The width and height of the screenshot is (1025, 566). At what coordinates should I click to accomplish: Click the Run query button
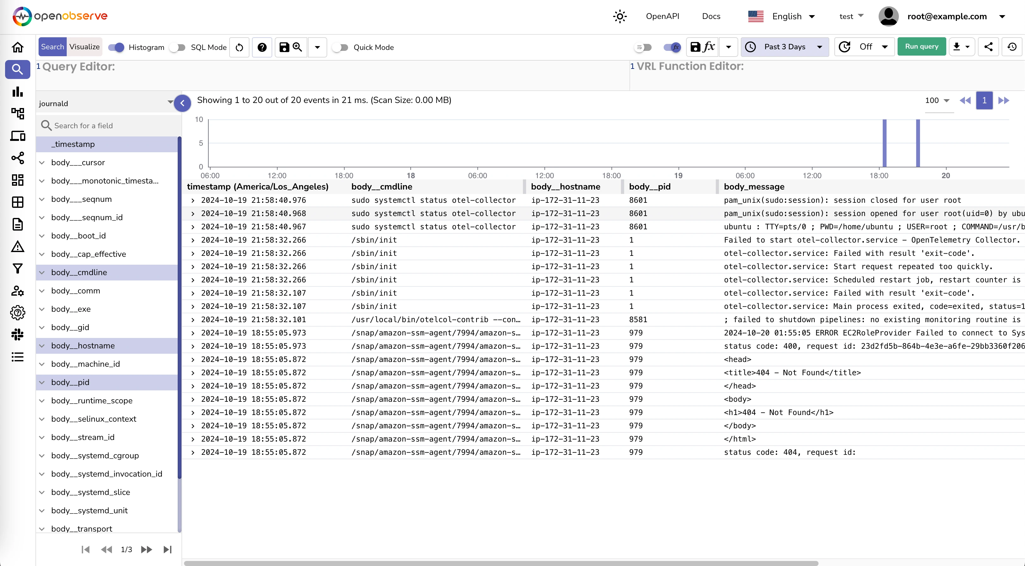(921, 47)
